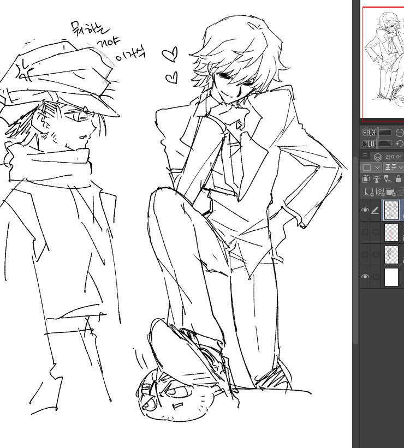Switch to the 레이어 (Layer) tab

(x=388, y=157)
